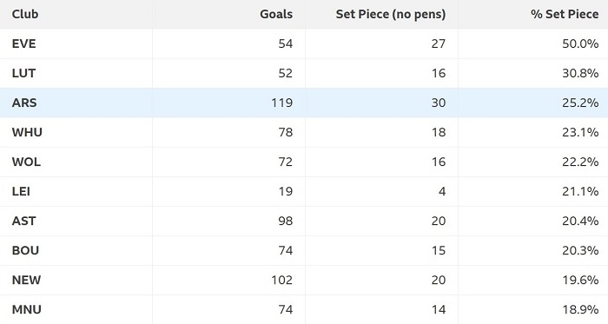
Task: Click the AST club name
Action: [23, 221]
